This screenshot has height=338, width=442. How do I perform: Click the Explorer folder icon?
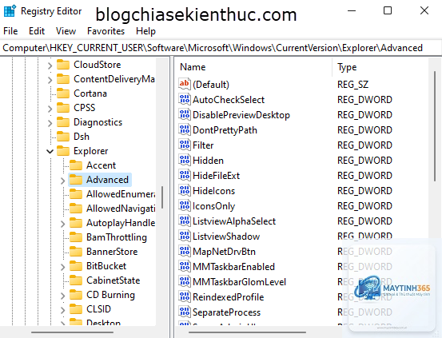[63, 151]
